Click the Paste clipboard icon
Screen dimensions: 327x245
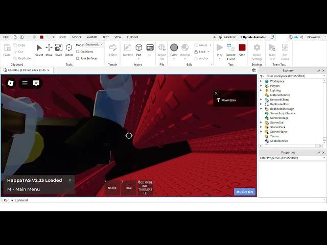click(x=7, y=47)
